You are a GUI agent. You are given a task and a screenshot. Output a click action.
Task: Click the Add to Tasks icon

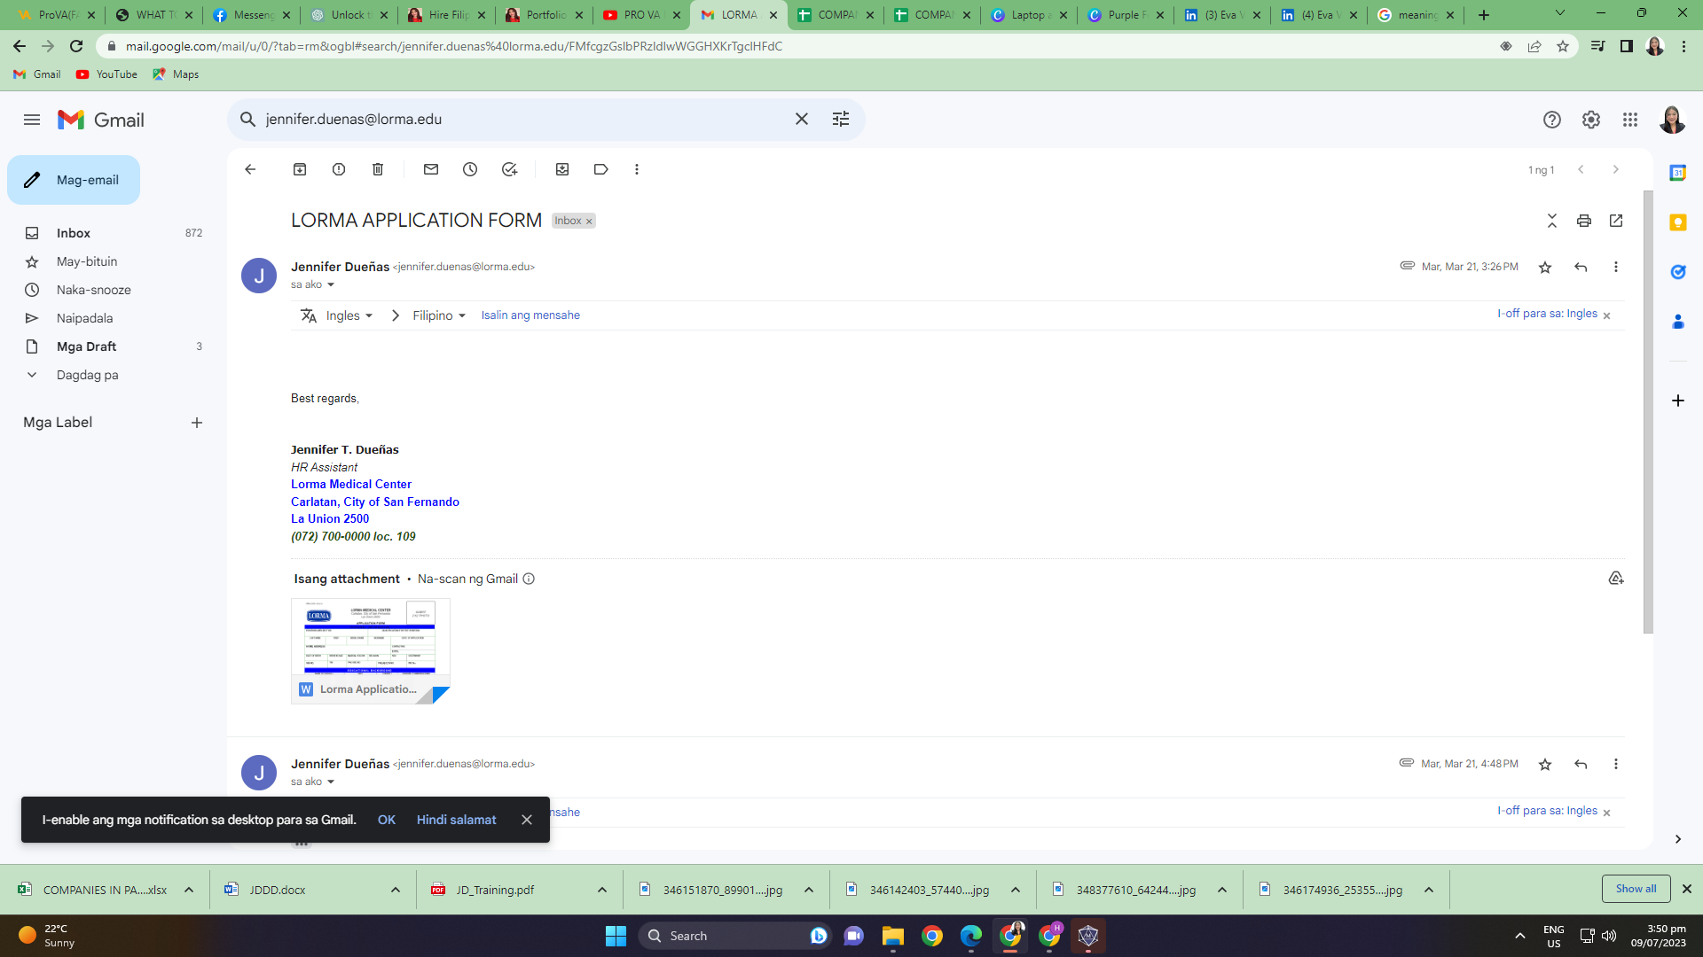(x=509, y=169)
